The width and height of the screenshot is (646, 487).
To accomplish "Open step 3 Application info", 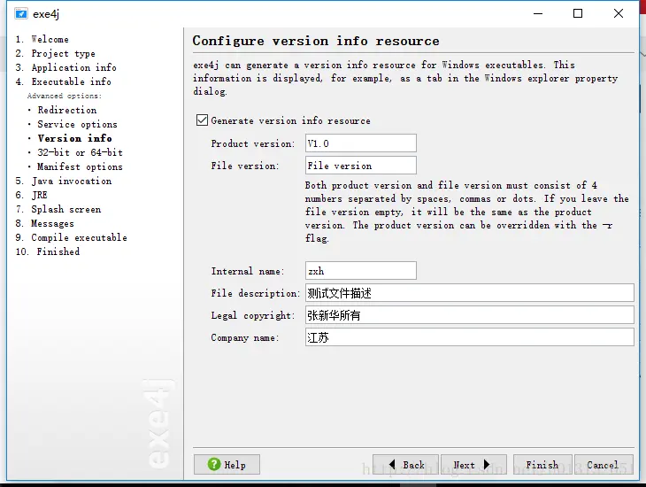I will click(x=65, y=67).
